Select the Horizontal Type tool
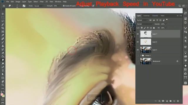The image size is (188, 105). [x=3, y=71]
